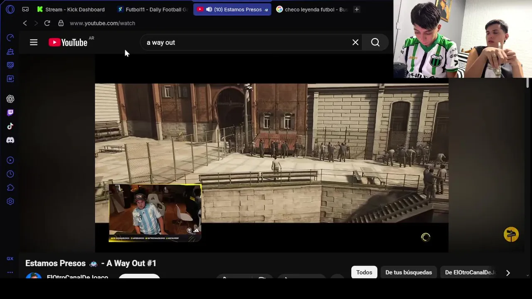The image size is (532, 299).
Task: Open the Opera menu logo
Action: [10, 9]
